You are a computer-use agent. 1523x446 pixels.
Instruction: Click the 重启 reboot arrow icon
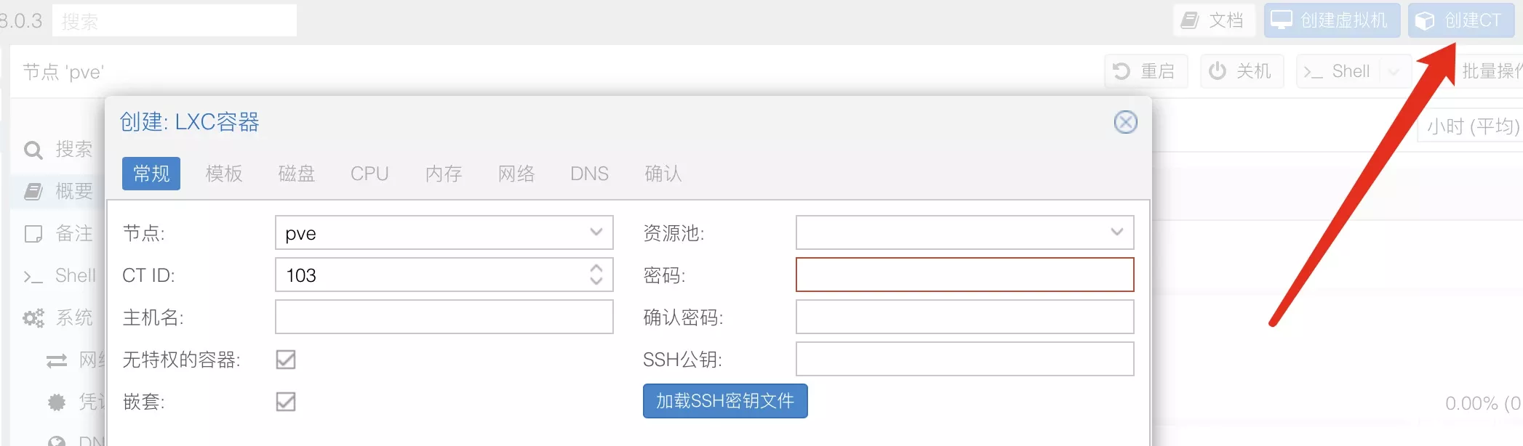click(x=1122, y=71)
